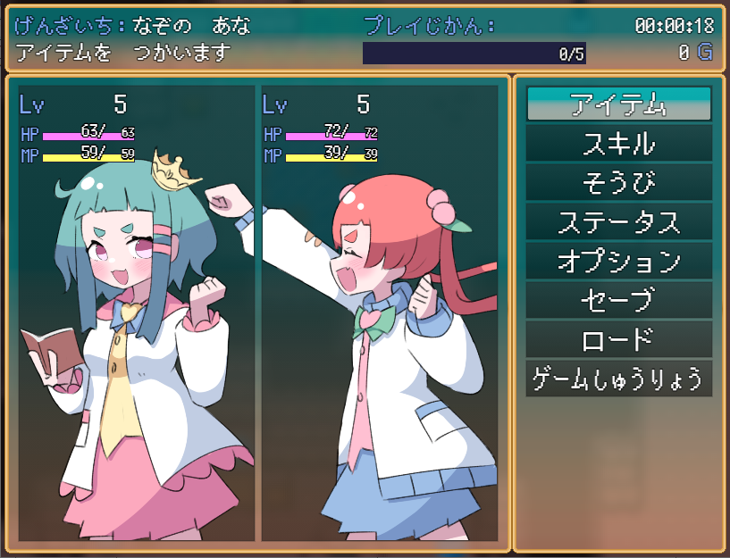Open the スキル menu
Screen dimensions: 730x558
[618, 143]
